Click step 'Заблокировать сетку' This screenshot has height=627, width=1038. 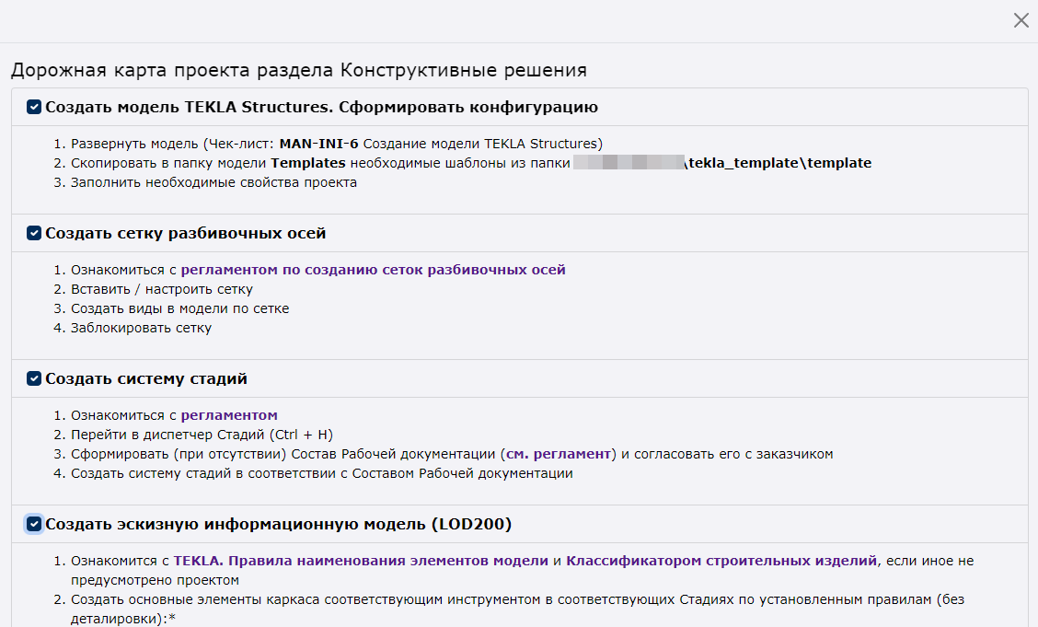(141, 328)
